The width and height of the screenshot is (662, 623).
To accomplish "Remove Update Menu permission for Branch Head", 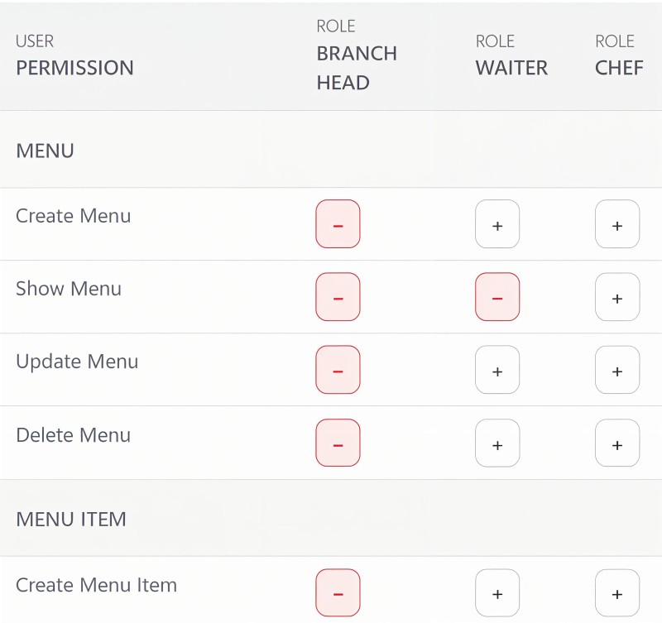I will coord(338,370).
